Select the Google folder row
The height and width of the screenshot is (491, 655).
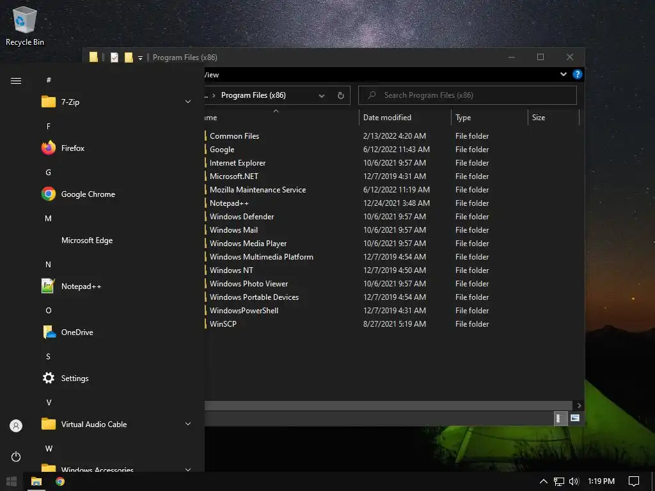222,150
